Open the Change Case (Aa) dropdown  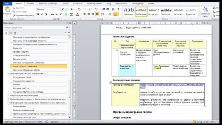[72, 9]
